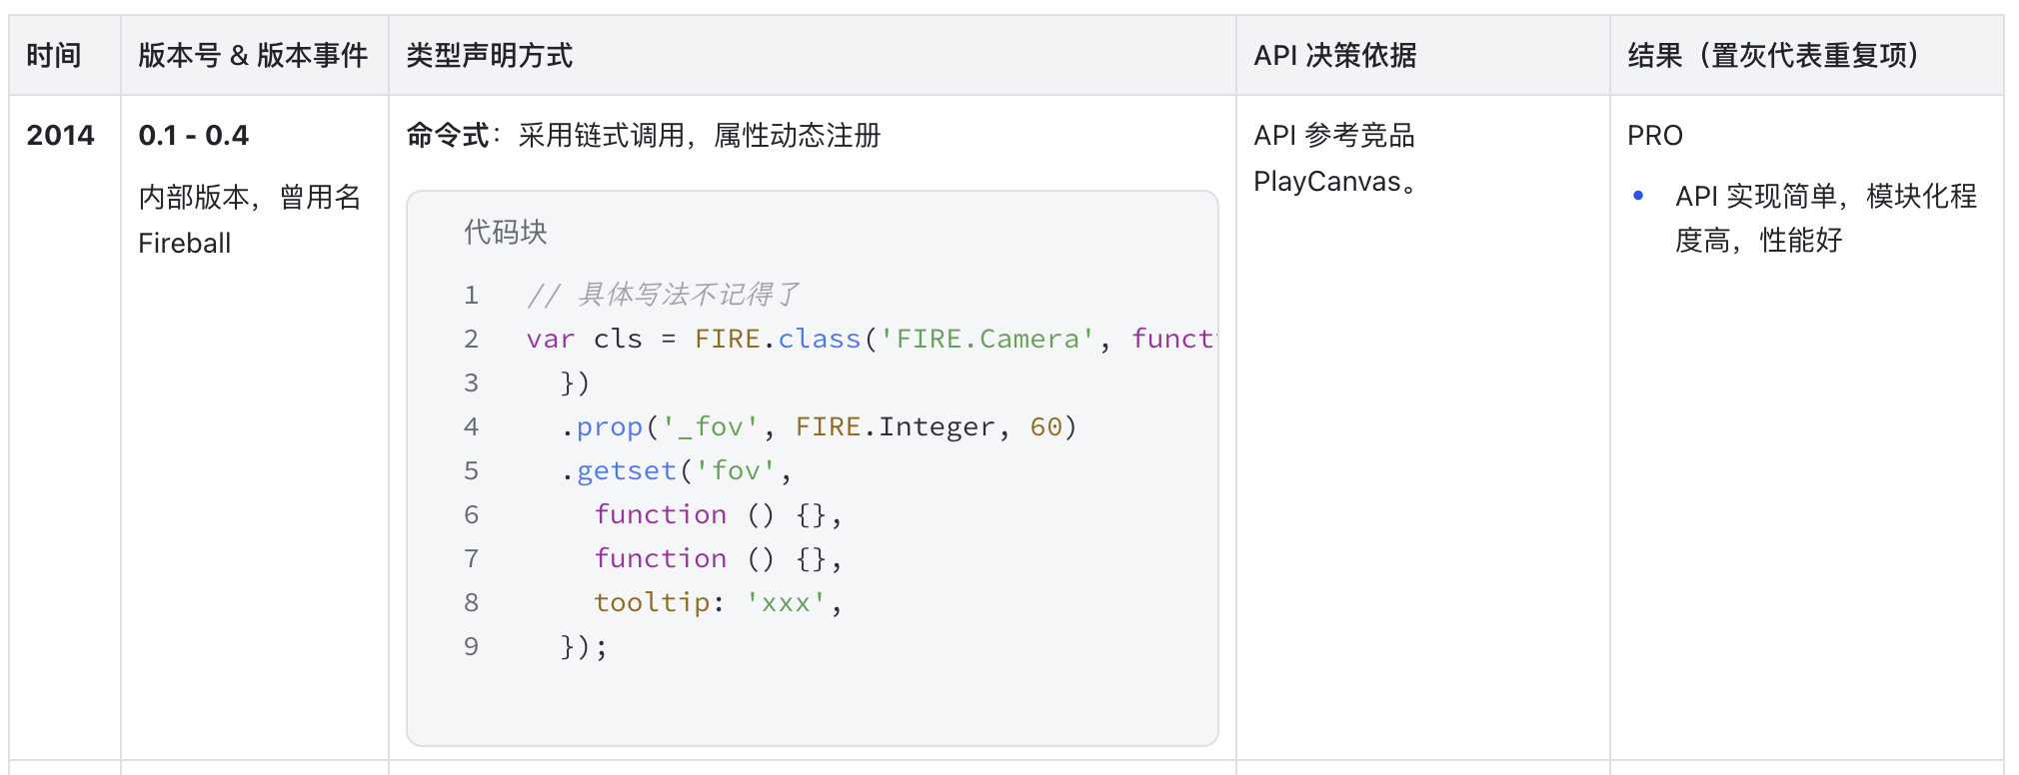Click the API 决策依据 column header
Image resolution: width=2019 pixels, height=775 pixels.
pos(1334,56)
